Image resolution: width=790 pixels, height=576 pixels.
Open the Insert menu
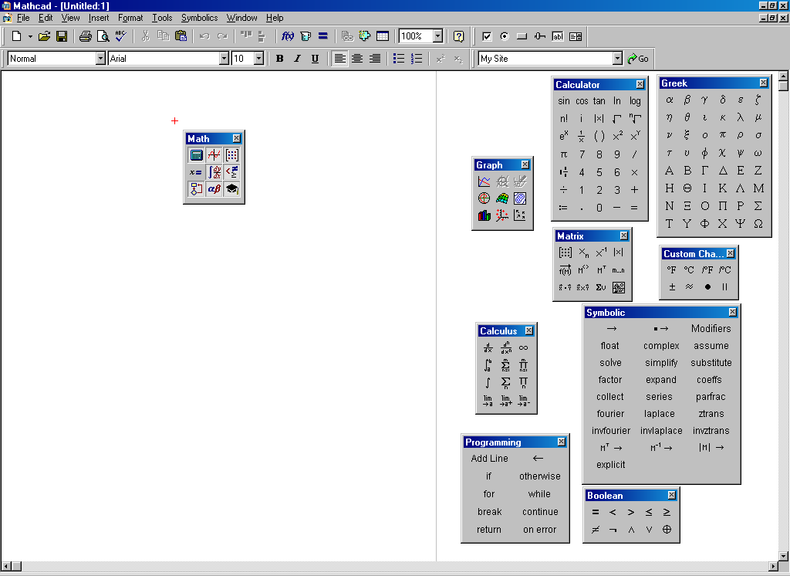(x=98, y=18)
